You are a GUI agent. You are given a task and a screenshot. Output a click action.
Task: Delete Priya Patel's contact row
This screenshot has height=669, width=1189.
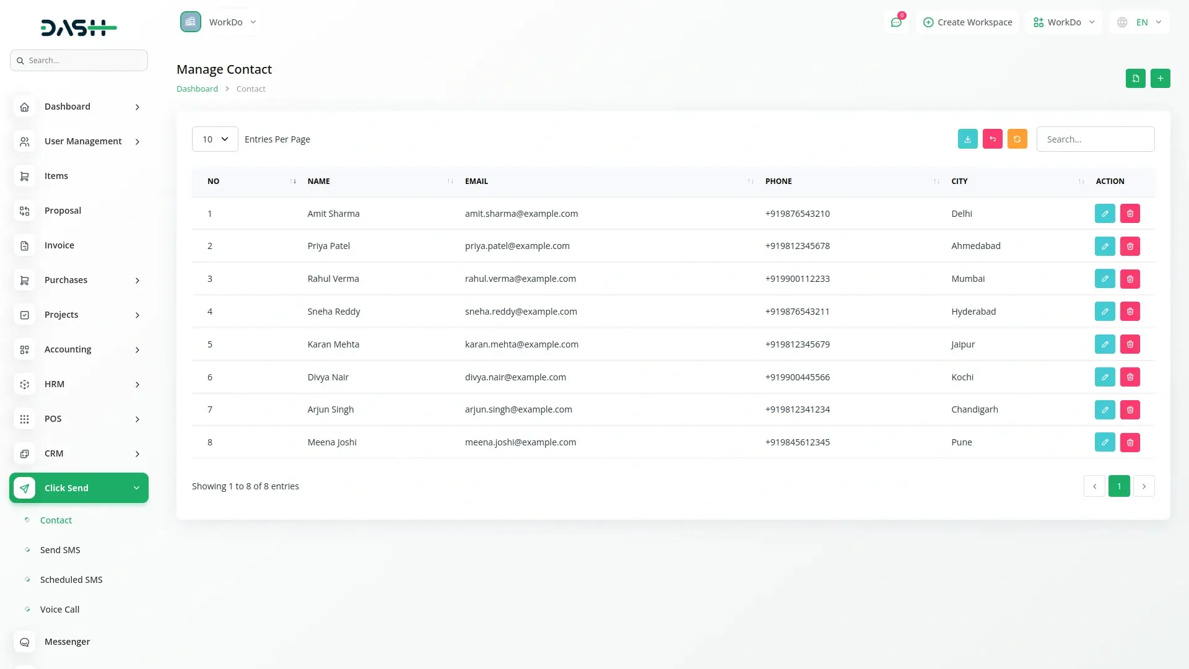(1130, 247)
